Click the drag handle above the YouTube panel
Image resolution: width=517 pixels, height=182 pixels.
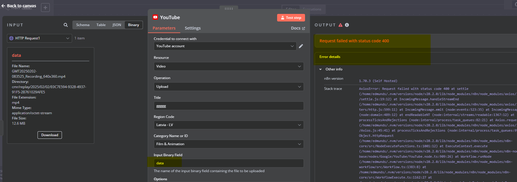tap(229, 9)
